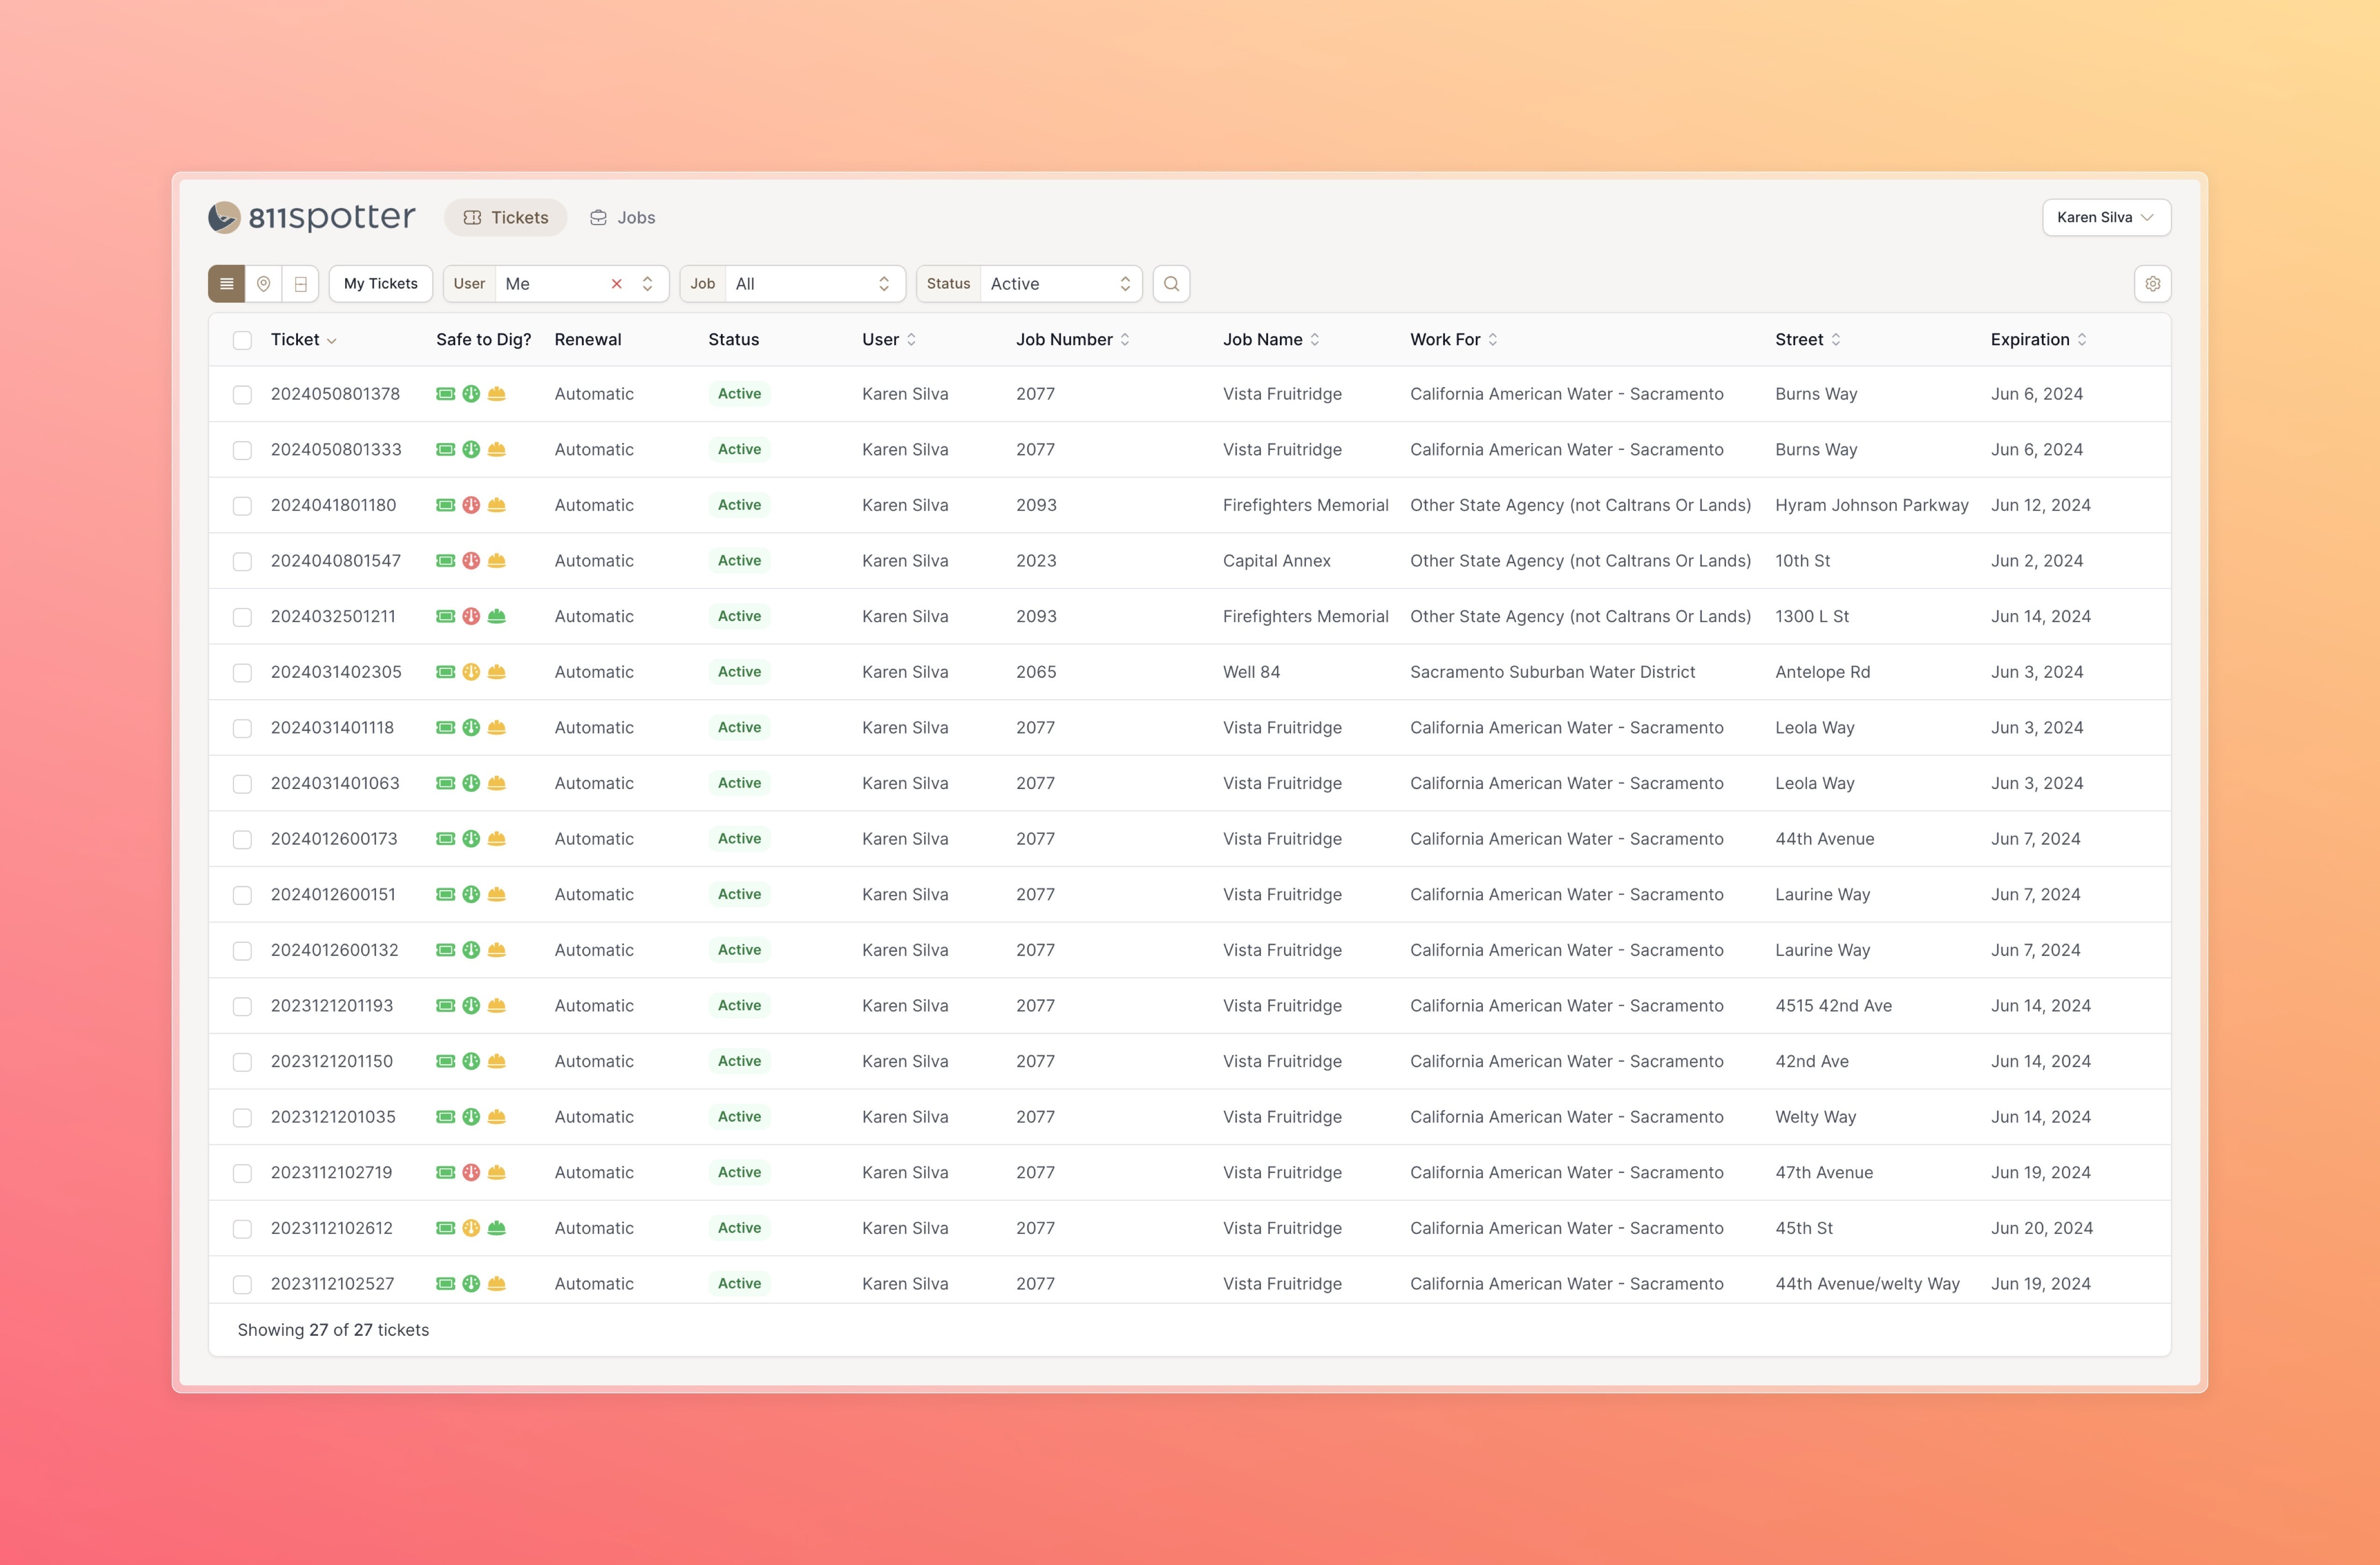Check the select-all tickets header checkbox
This screenshot has height=1565, width=2380.
tap(242, 340)
